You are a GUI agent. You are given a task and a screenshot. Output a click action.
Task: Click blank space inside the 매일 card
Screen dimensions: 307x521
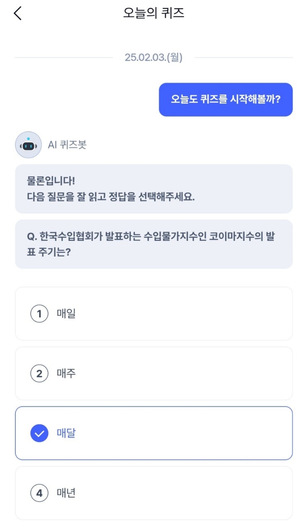[x=186, y=314]
